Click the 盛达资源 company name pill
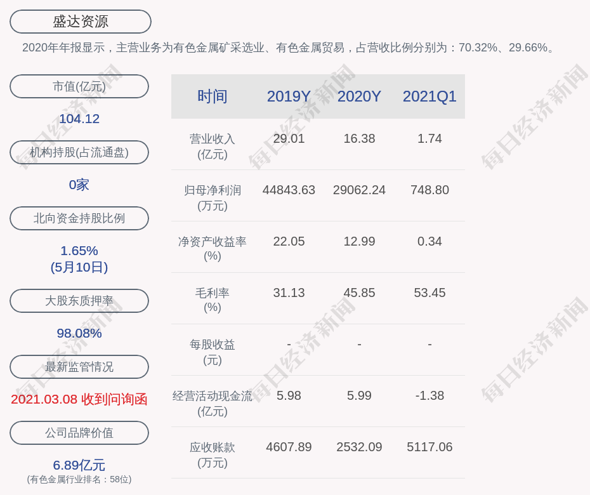Image resolution: width=590 pixels, height=495 pixels. point(81,22)
